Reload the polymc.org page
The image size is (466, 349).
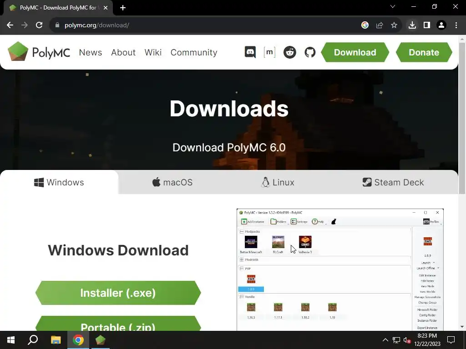(x=39, y=25)
